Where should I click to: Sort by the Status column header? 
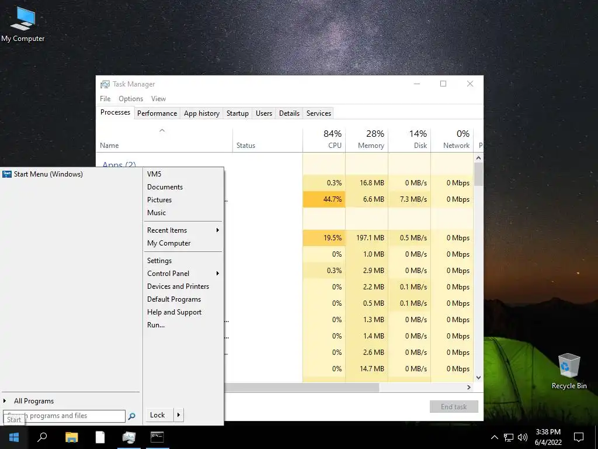click(x=267, y=140)
